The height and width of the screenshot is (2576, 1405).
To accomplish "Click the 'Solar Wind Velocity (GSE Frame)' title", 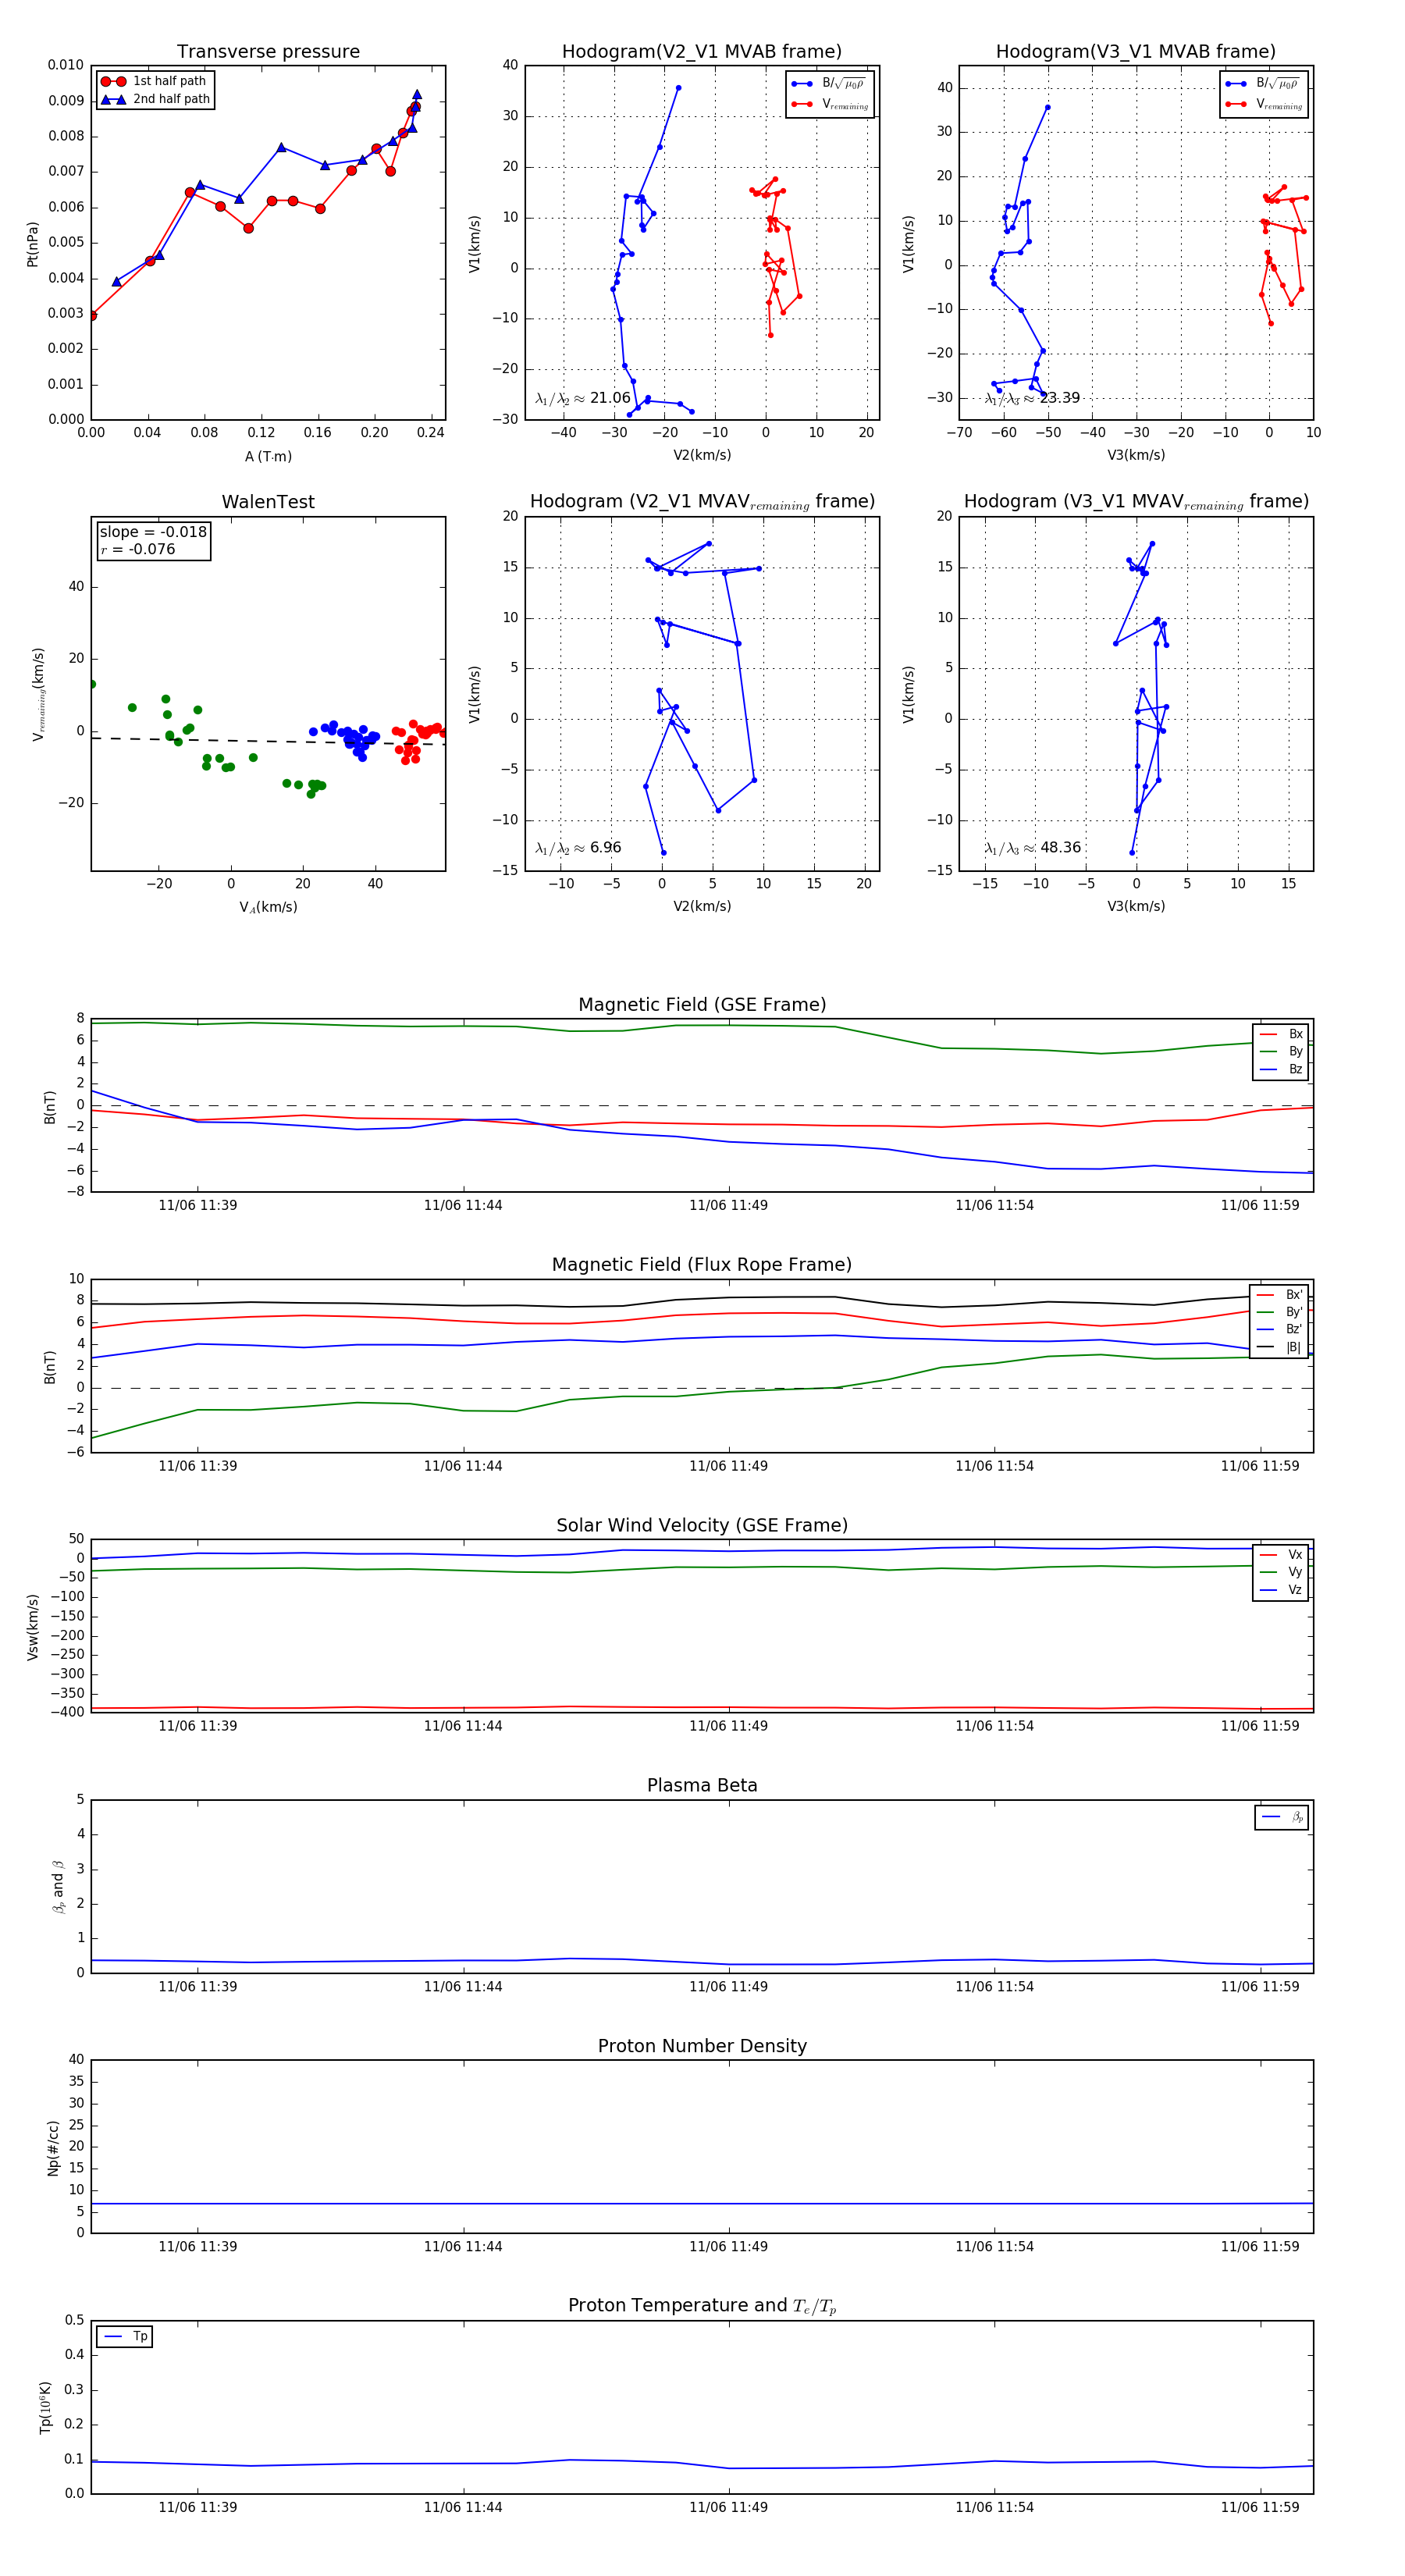I will click(x=702, y=1525).
